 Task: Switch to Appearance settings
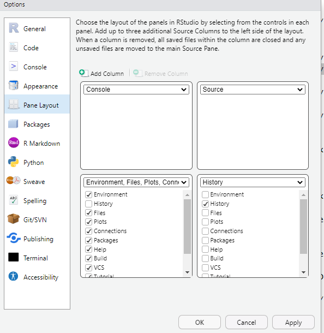click(37, 86)
